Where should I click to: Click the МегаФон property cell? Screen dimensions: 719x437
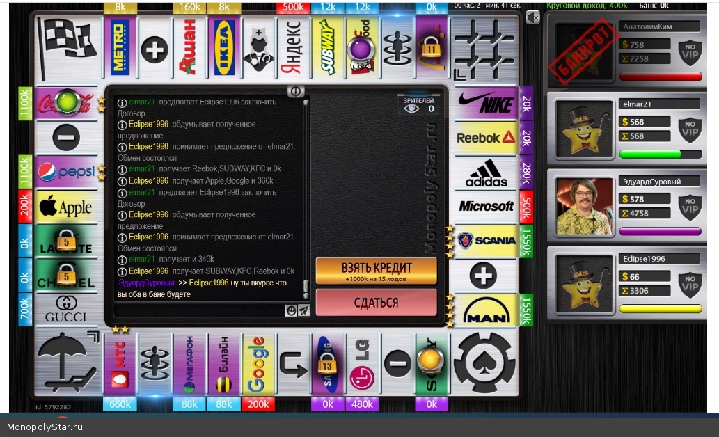click(189, 364)
